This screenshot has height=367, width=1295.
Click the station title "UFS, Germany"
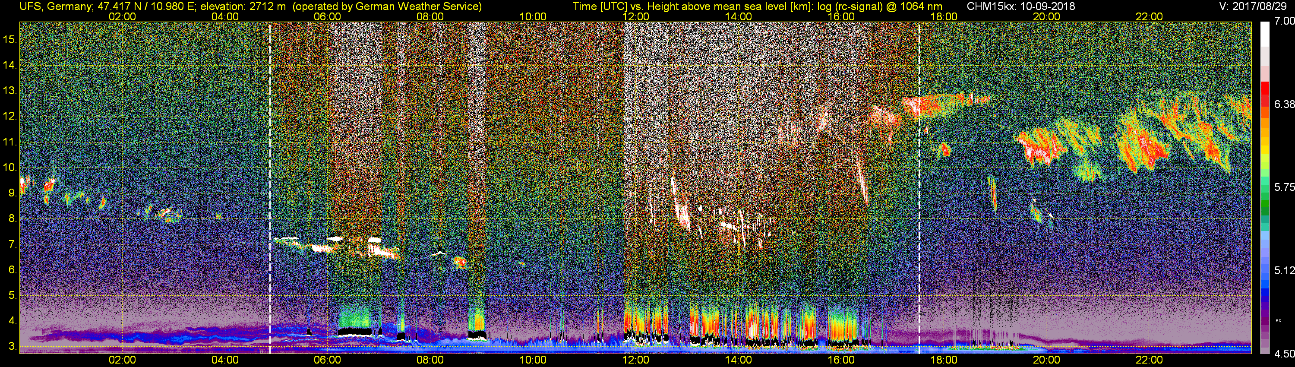[55, 6]
